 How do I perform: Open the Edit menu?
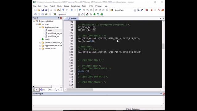(40, 6)
